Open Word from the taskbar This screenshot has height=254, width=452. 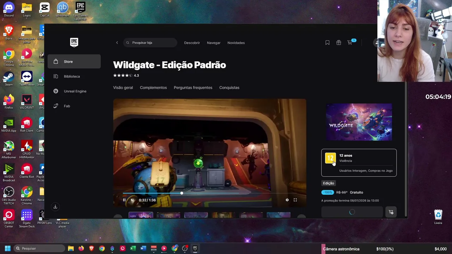pos(143,248)
